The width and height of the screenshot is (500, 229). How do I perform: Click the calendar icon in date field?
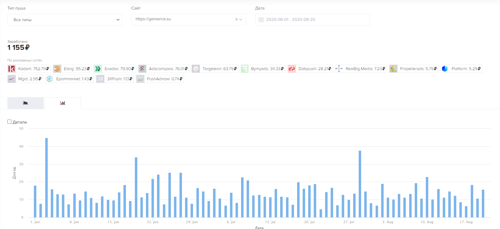pos(261,20)
